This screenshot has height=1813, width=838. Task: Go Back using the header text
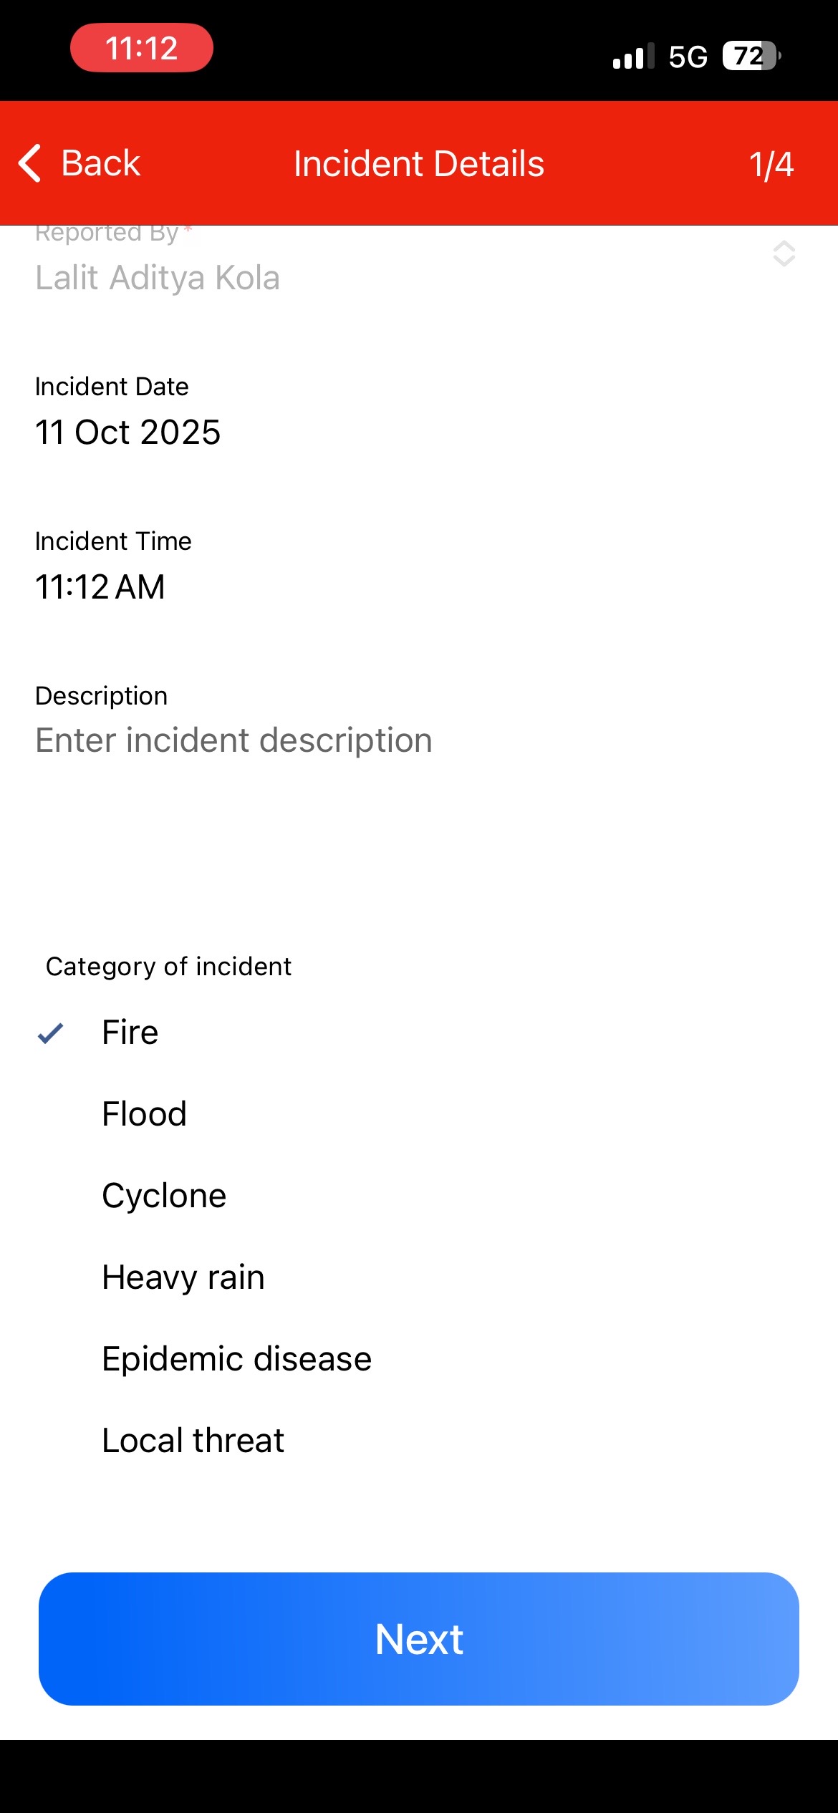pyautogui.click(x=101, y=163)
